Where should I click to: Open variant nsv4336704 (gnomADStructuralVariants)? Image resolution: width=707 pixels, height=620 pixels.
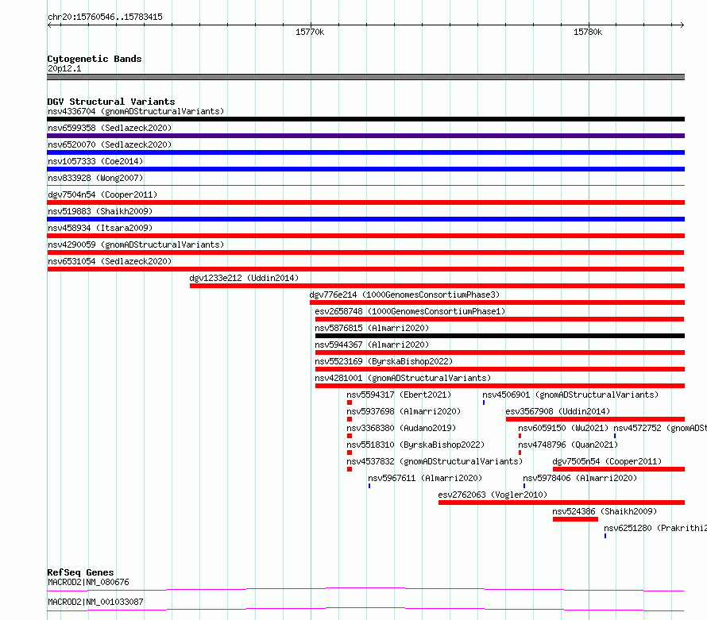[136, 111]
